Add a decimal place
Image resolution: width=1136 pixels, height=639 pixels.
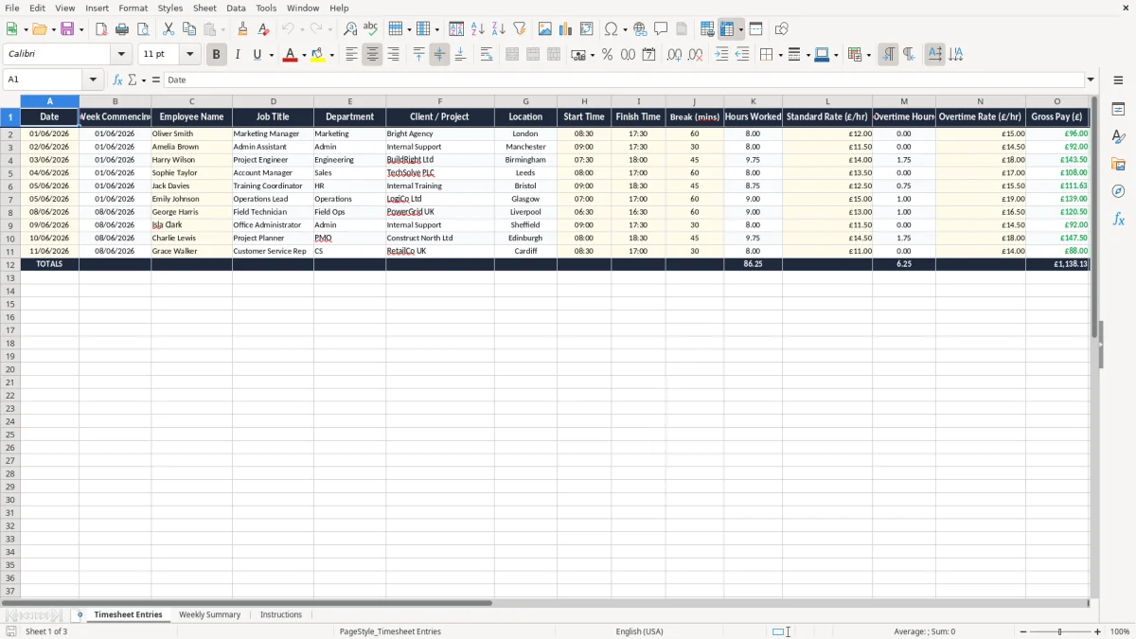point(674,55)
